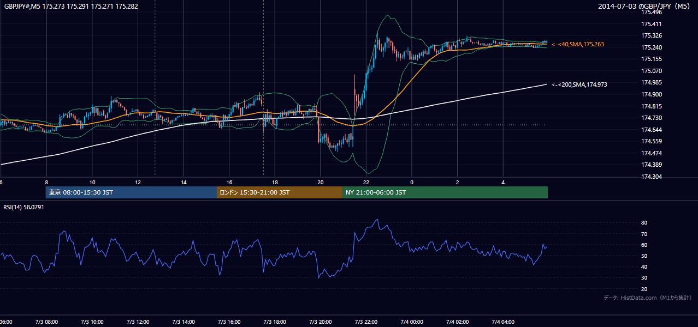Click price axis label 174.389
The width and height of the screenshot is (698, 327).
pyautogui.click(x=651, y=165)
